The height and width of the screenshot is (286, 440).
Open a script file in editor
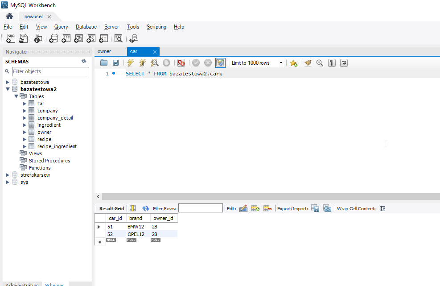click(x=104, y=62)
